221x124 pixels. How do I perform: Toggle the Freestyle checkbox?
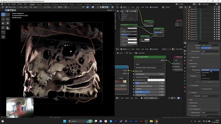coord(190,106)
